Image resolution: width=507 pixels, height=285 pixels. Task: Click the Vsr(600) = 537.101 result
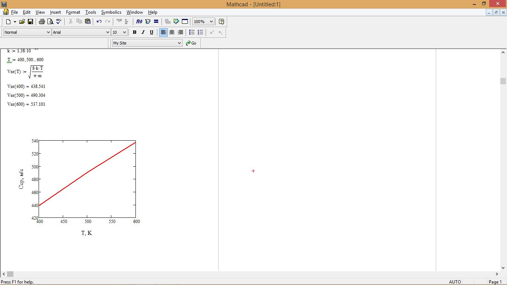pyautogui.click(x=26, y=104)
